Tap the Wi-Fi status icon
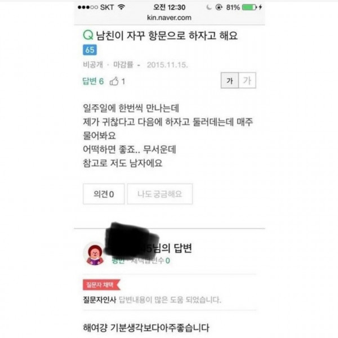338x338 pixels. tap(121, 7)
